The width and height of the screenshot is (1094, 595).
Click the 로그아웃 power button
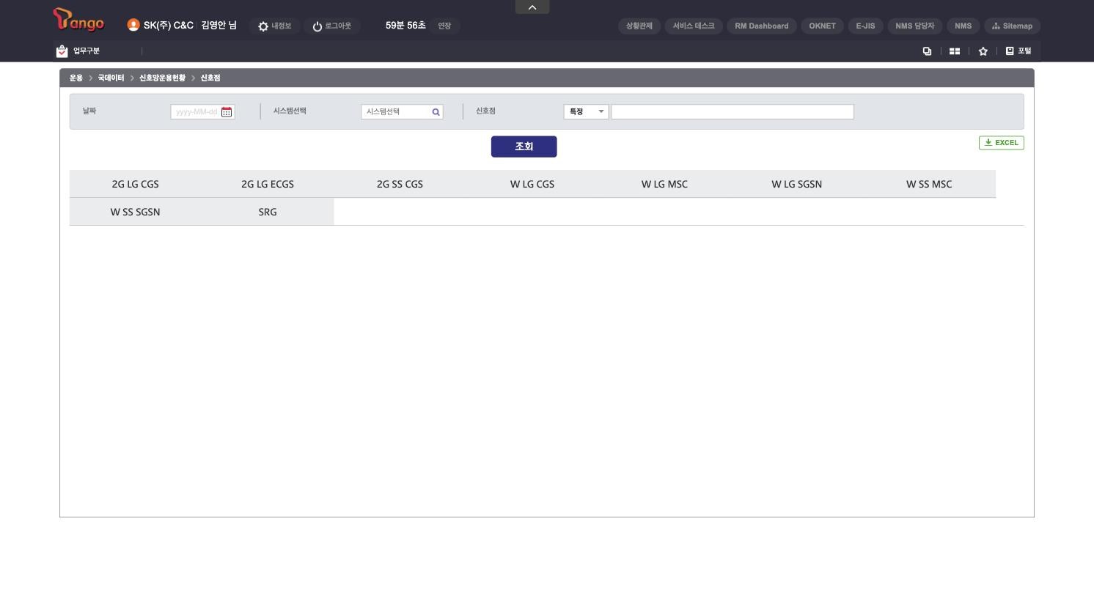click(x=331, y=26)
